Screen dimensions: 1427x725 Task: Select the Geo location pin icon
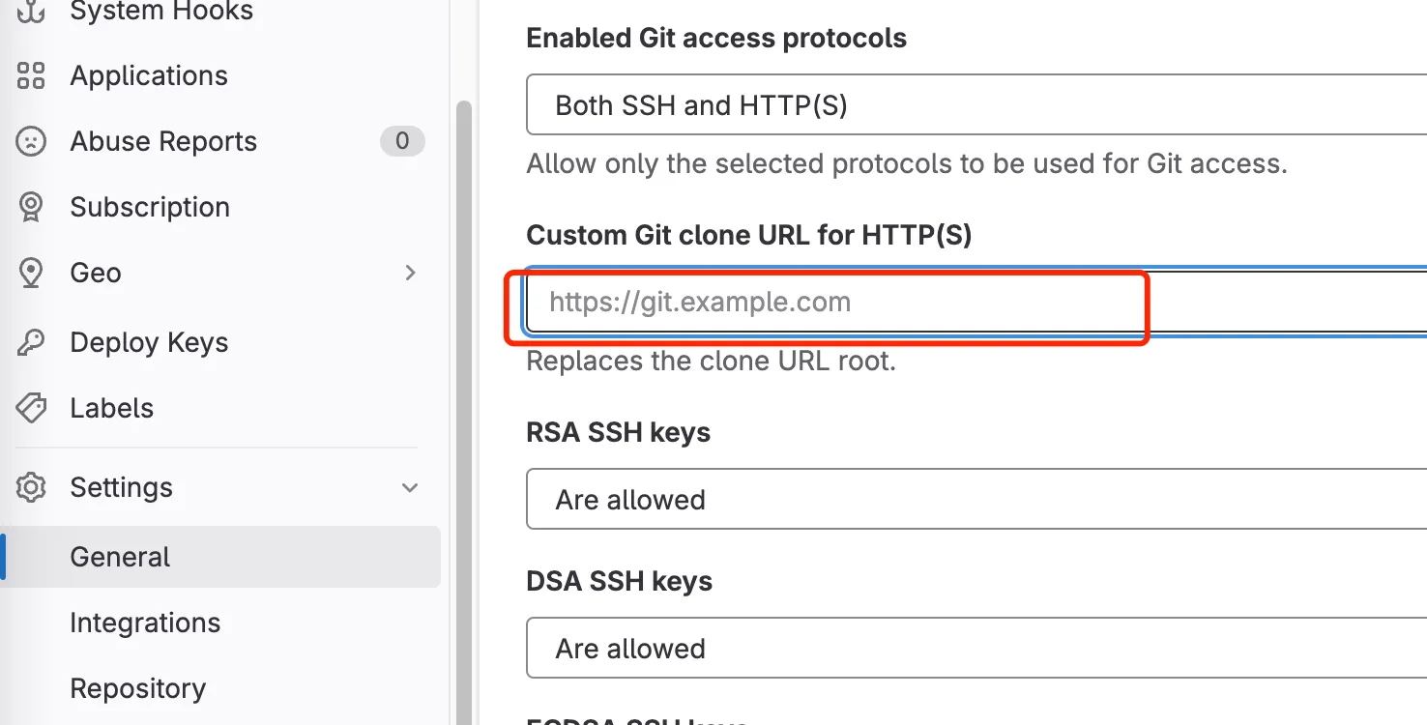pos(31,273)
